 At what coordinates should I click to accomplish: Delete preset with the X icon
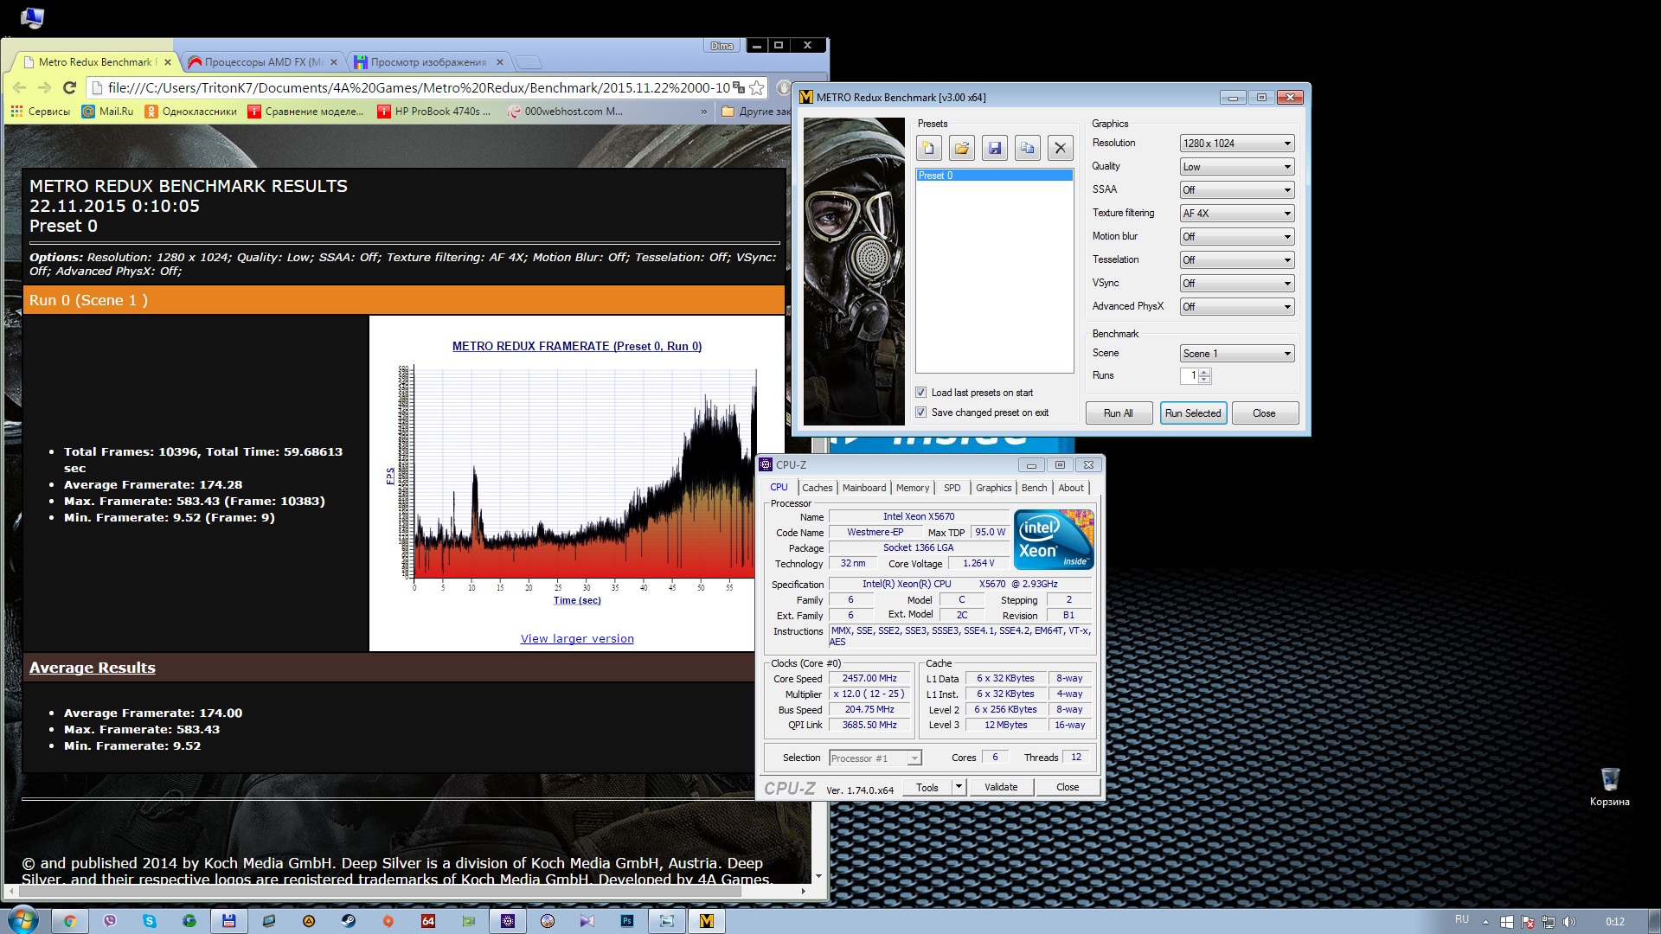click(1061, 148)
